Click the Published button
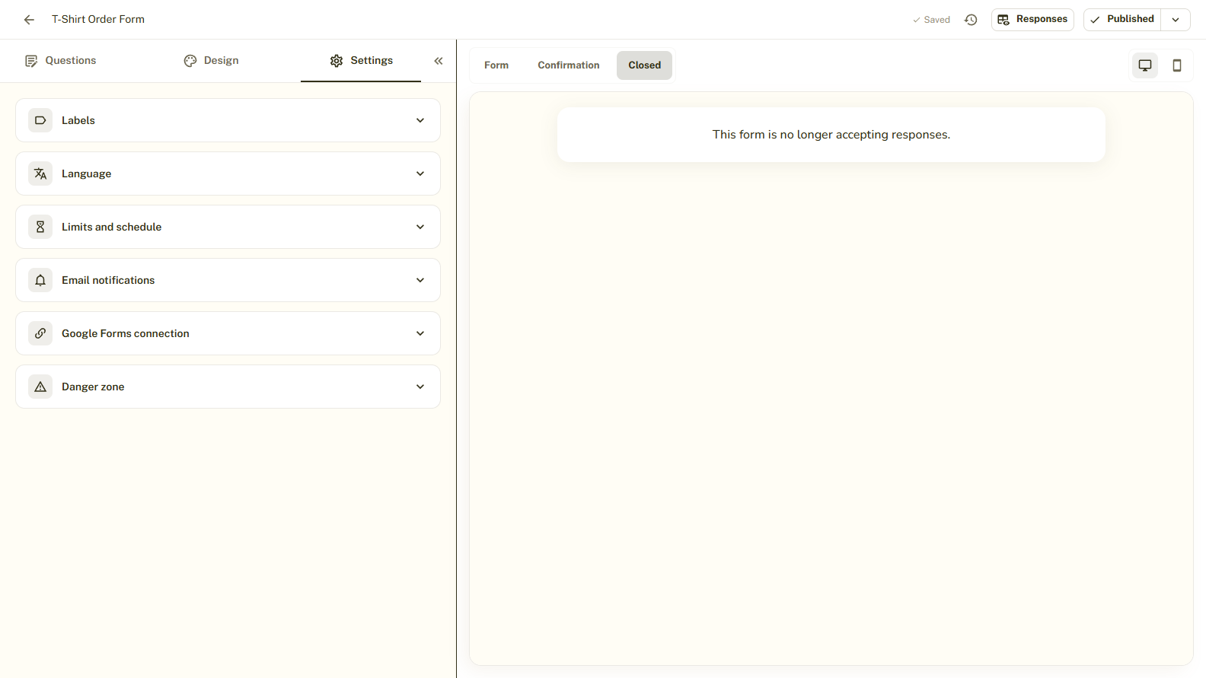Screen dimensions: 1206x678 click(1122, 20)
